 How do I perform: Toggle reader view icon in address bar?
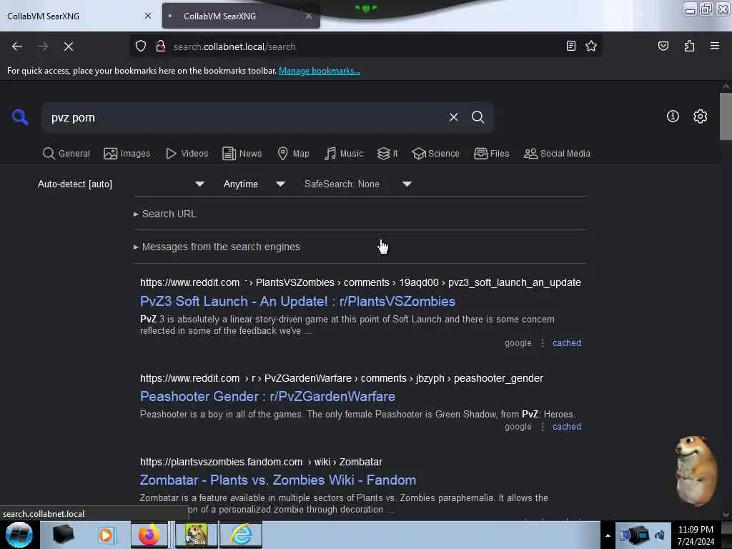(570, 46)
